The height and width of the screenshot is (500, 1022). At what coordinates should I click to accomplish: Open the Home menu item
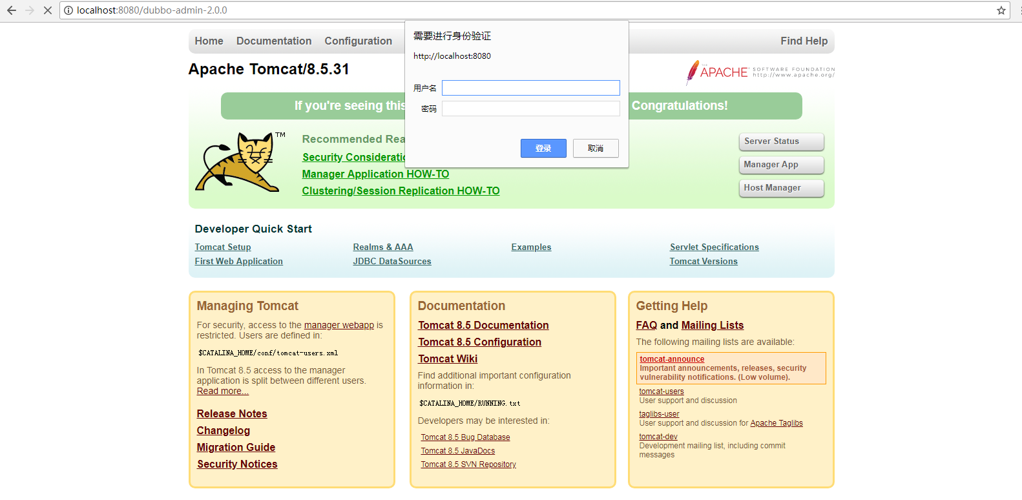click(x=209, y=41)
